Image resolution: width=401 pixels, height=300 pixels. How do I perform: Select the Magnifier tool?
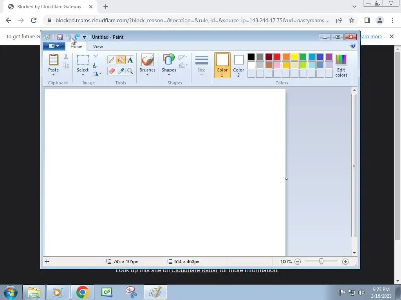click(x=130, y=71)
